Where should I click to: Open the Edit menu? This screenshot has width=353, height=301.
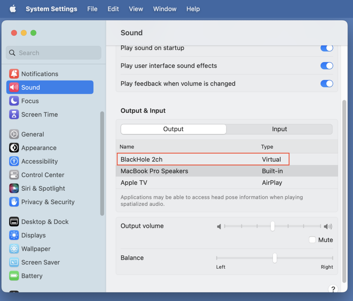click(x=113, y=9)
